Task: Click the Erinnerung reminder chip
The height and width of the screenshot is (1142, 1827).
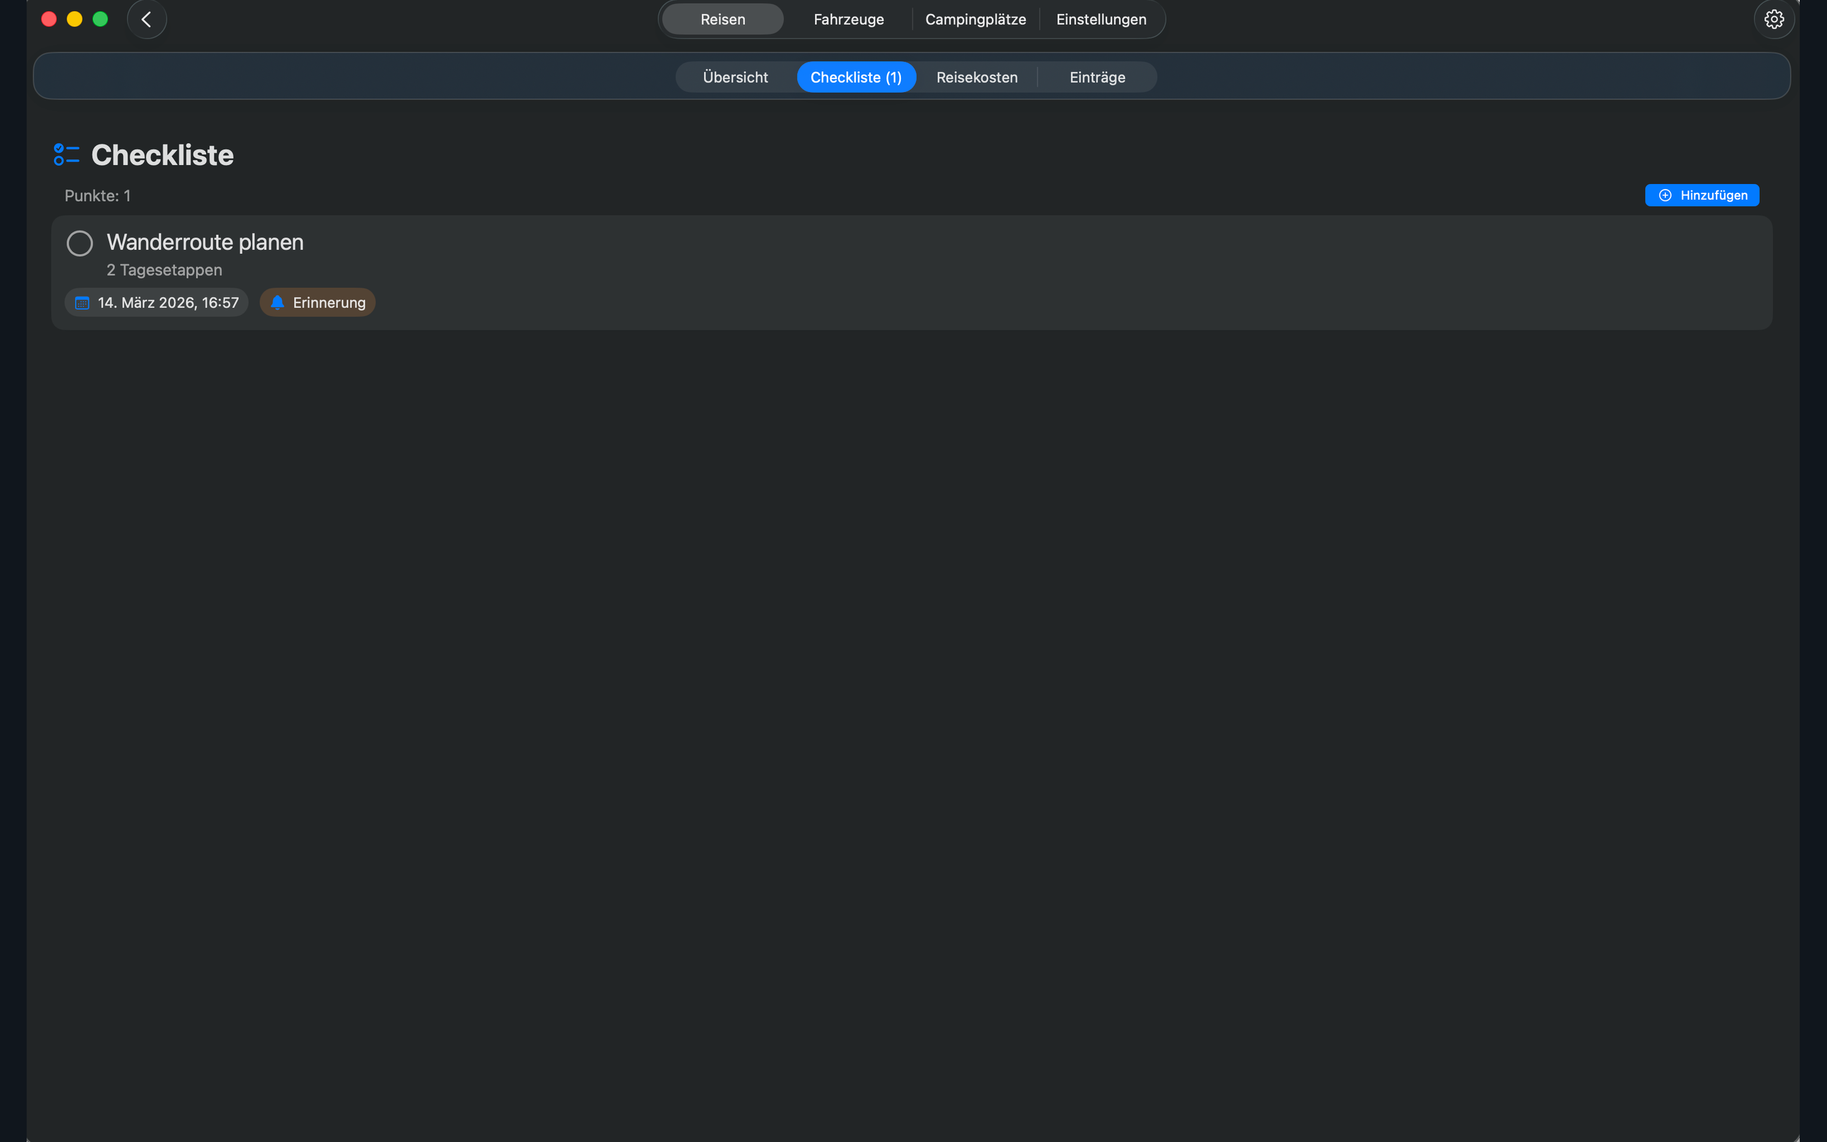Action: coord(317,303)
